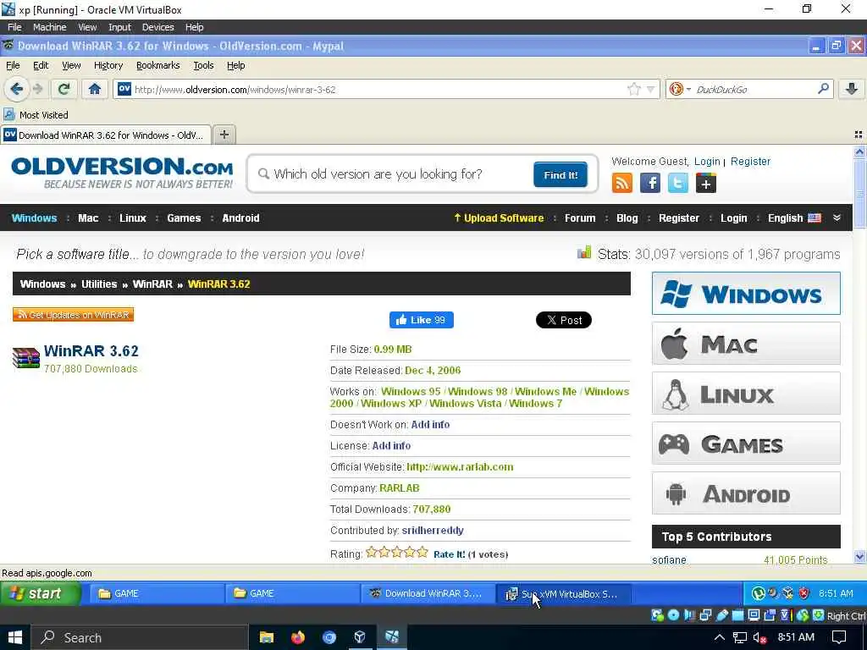Click Upload Software in the nav bar
This screenshot has width=867, height=650.
tap(499, 218)
